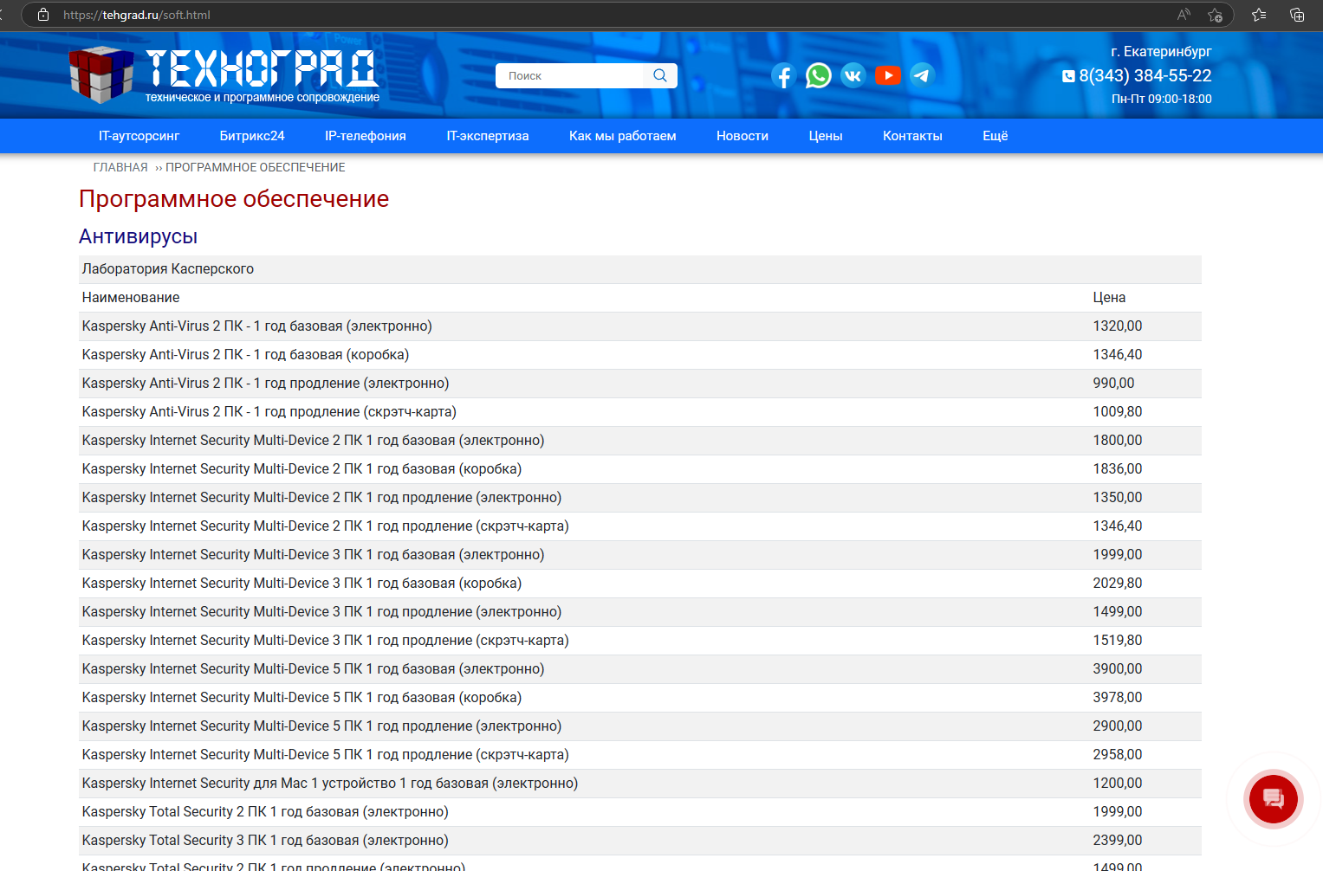The image size is (1323, 871).
Task: Click the Telegram icon in header
Action: pos(922,75)
